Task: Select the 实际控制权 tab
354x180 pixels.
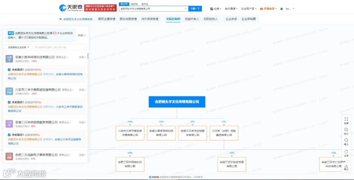Action: coord(173,19)
